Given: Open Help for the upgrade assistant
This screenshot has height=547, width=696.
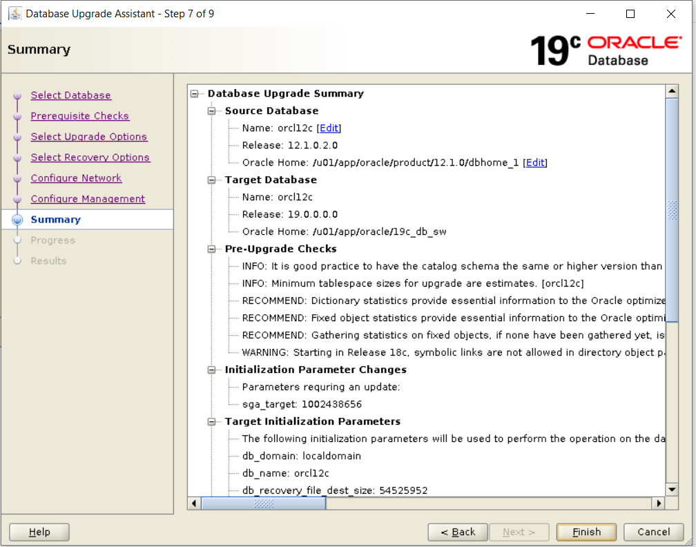Looking at the screenshot, I should tap(39, 532).
